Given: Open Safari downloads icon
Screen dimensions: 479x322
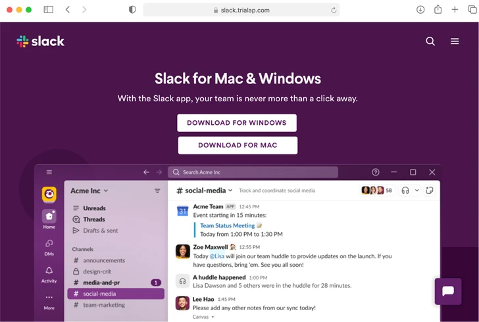Looking at the screenshot, I should [x=420, y=10].
